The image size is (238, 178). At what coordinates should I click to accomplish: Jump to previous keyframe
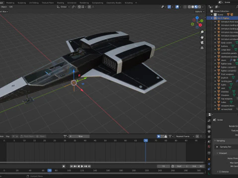(x=75, y=166)
